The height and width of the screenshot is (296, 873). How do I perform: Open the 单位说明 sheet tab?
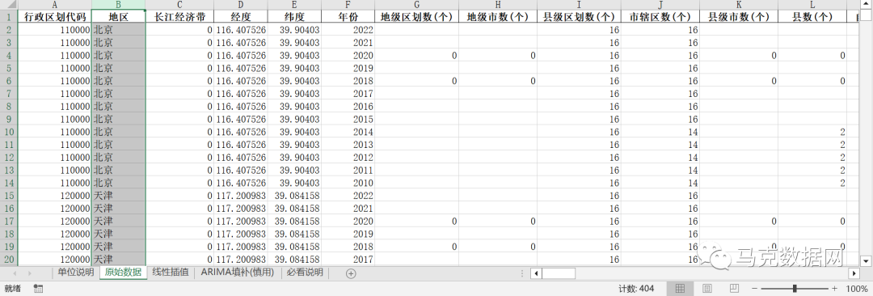pos(76,273)
